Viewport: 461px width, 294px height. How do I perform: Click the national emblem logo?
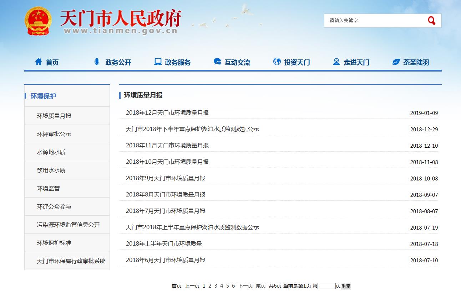38,21
